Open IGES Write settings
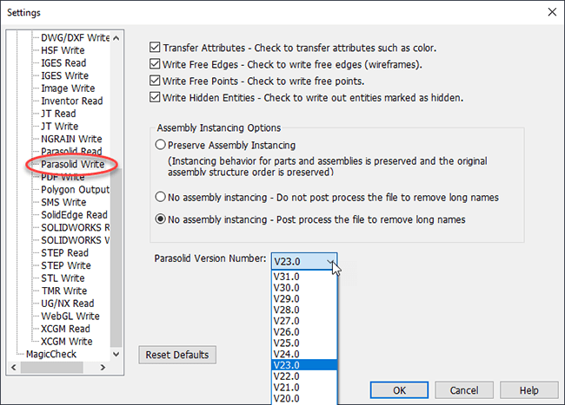Image resolution: width=565 pixels, height=405 pixels. (65, 75)
